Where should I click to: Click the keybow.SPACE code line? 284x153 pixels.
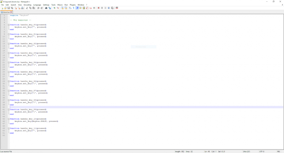point(36,121)
